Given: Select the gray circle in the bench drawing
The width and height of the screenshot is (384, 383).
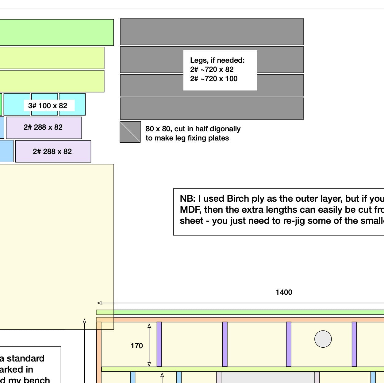Looking at the screenshot, I should click(323, 339).
